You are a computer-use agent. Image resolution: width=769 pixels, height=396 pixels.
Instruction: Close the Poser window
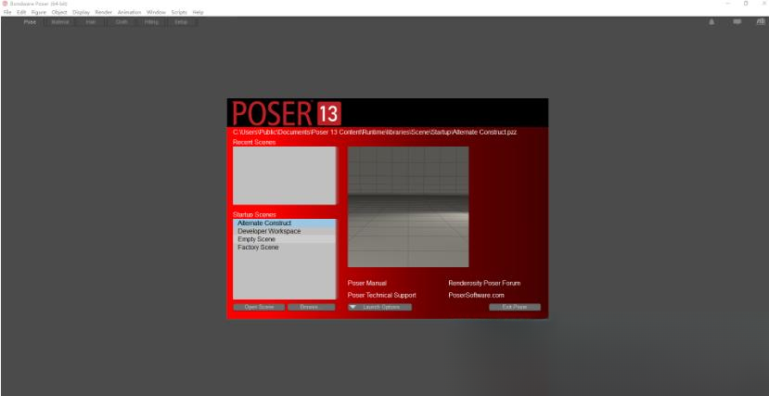click(763, 4)
